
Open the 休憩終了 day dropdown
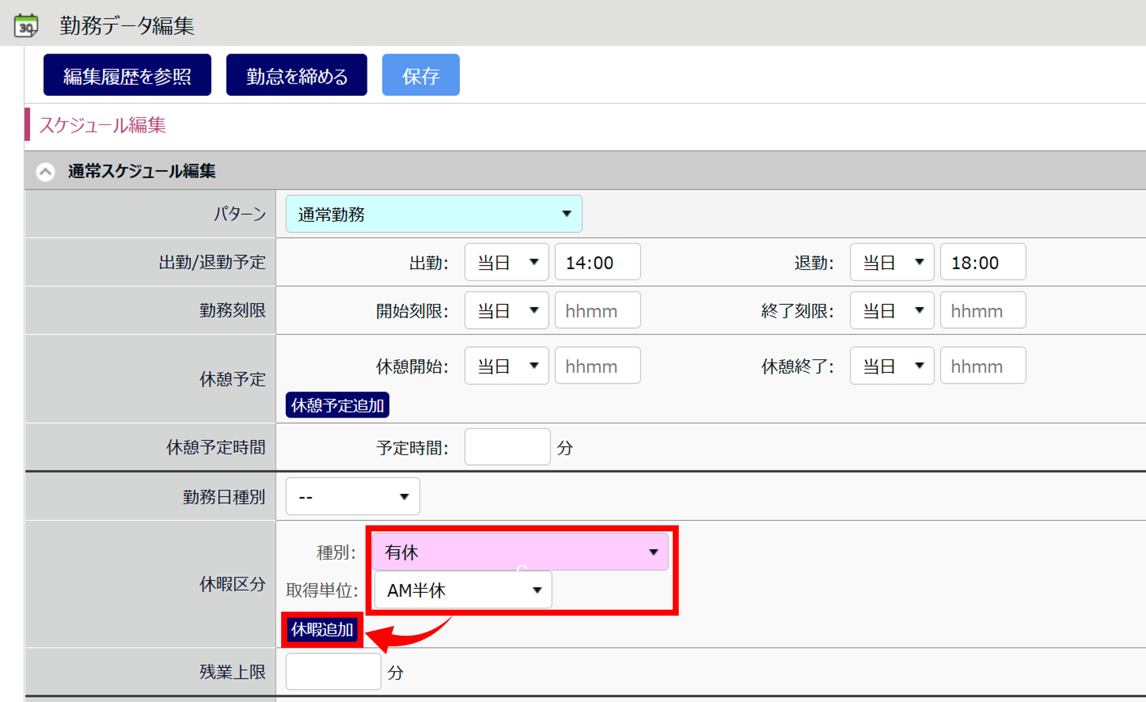click(892, 366)
